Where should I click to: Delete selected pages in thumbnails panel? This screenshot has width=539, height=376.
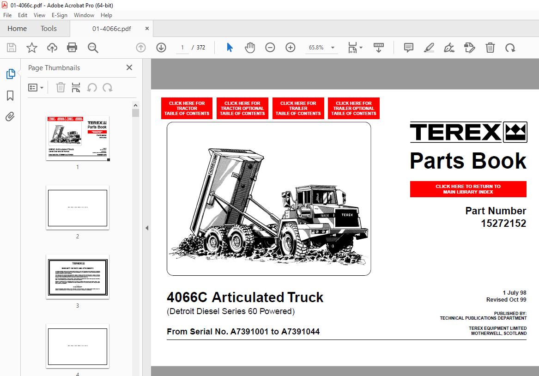tap(61, 88)
